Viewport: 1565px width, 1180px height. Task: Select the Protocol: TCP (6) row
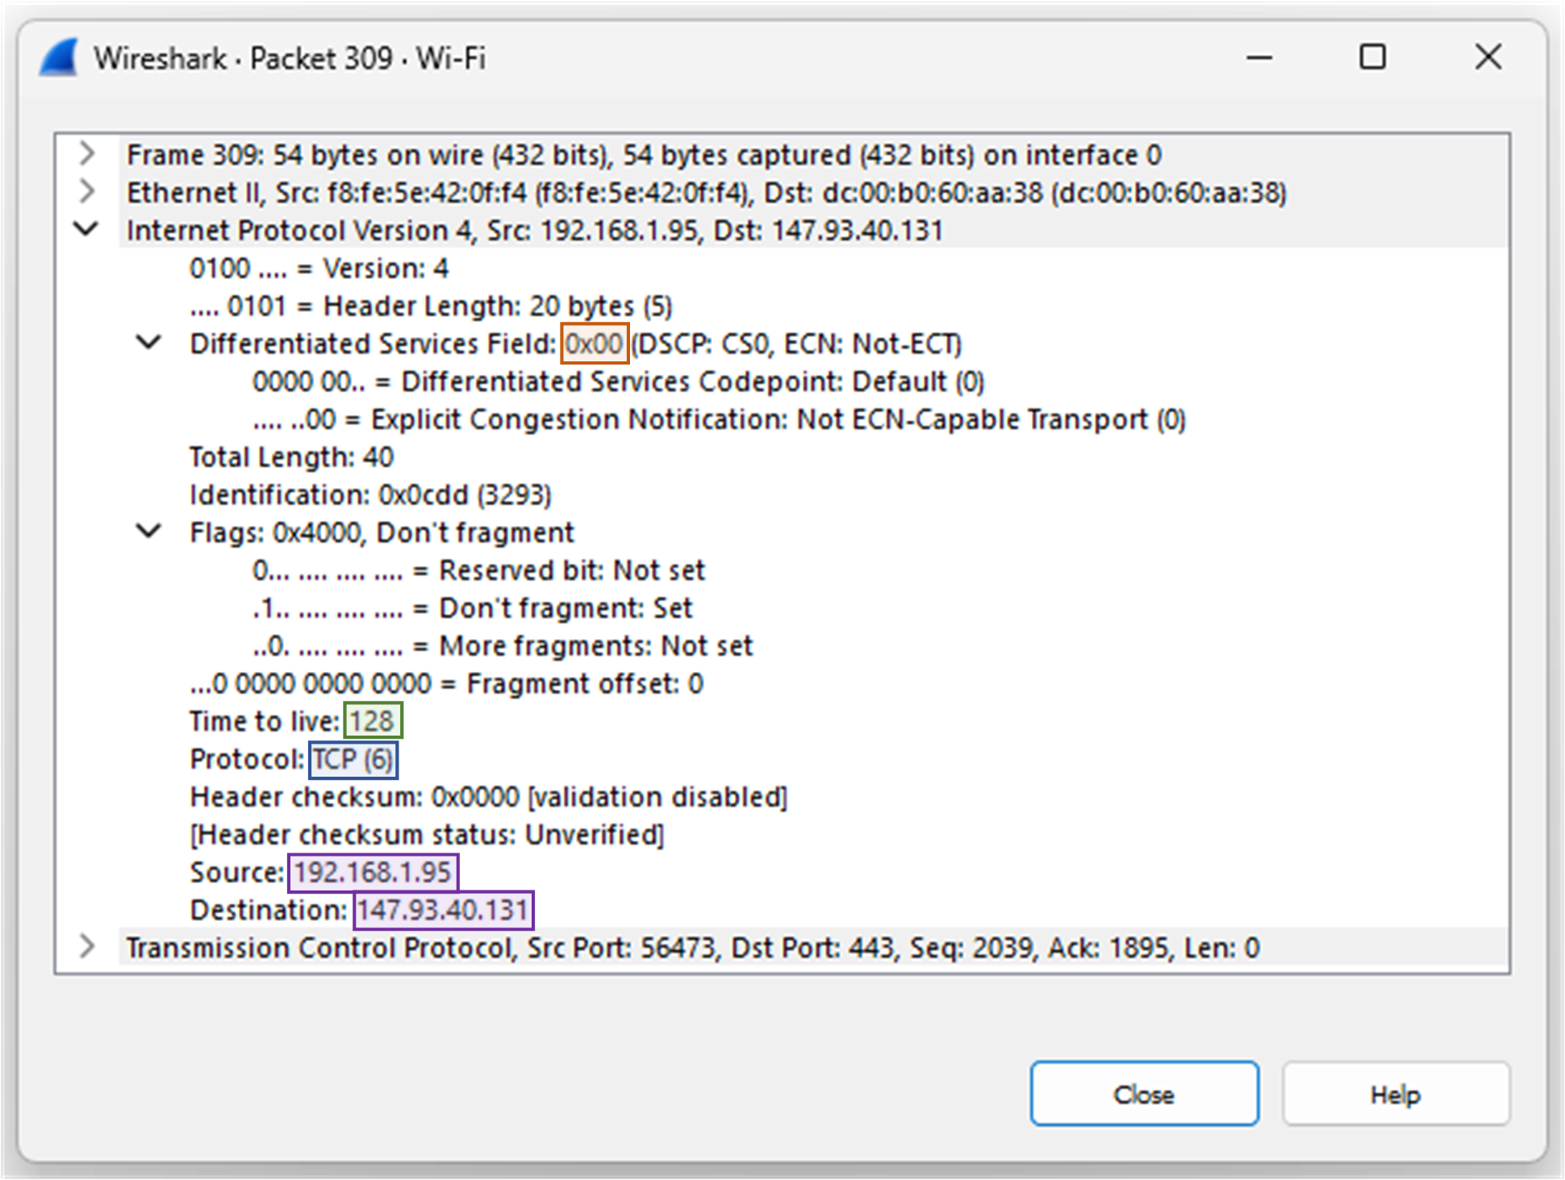290,759
